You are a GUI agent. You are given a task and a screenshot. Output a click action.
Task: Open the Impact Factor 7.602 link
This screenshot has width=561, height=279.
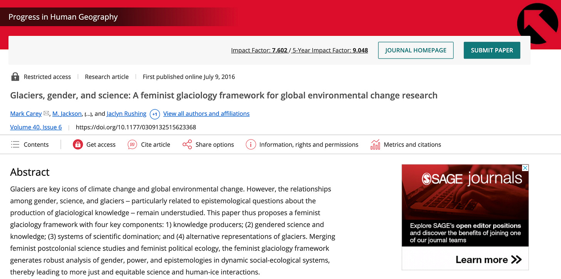[x=259, y=50]
